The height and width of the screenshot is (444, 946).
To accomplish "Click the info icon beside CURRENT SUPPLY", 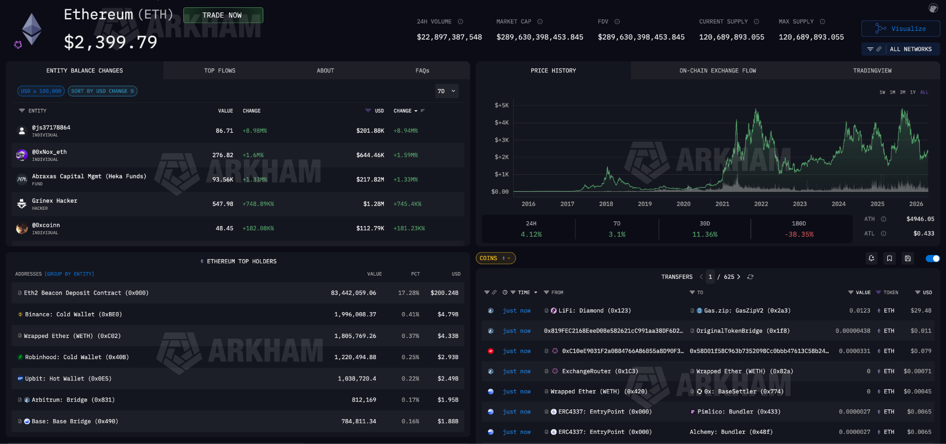I will coord(756,22).
